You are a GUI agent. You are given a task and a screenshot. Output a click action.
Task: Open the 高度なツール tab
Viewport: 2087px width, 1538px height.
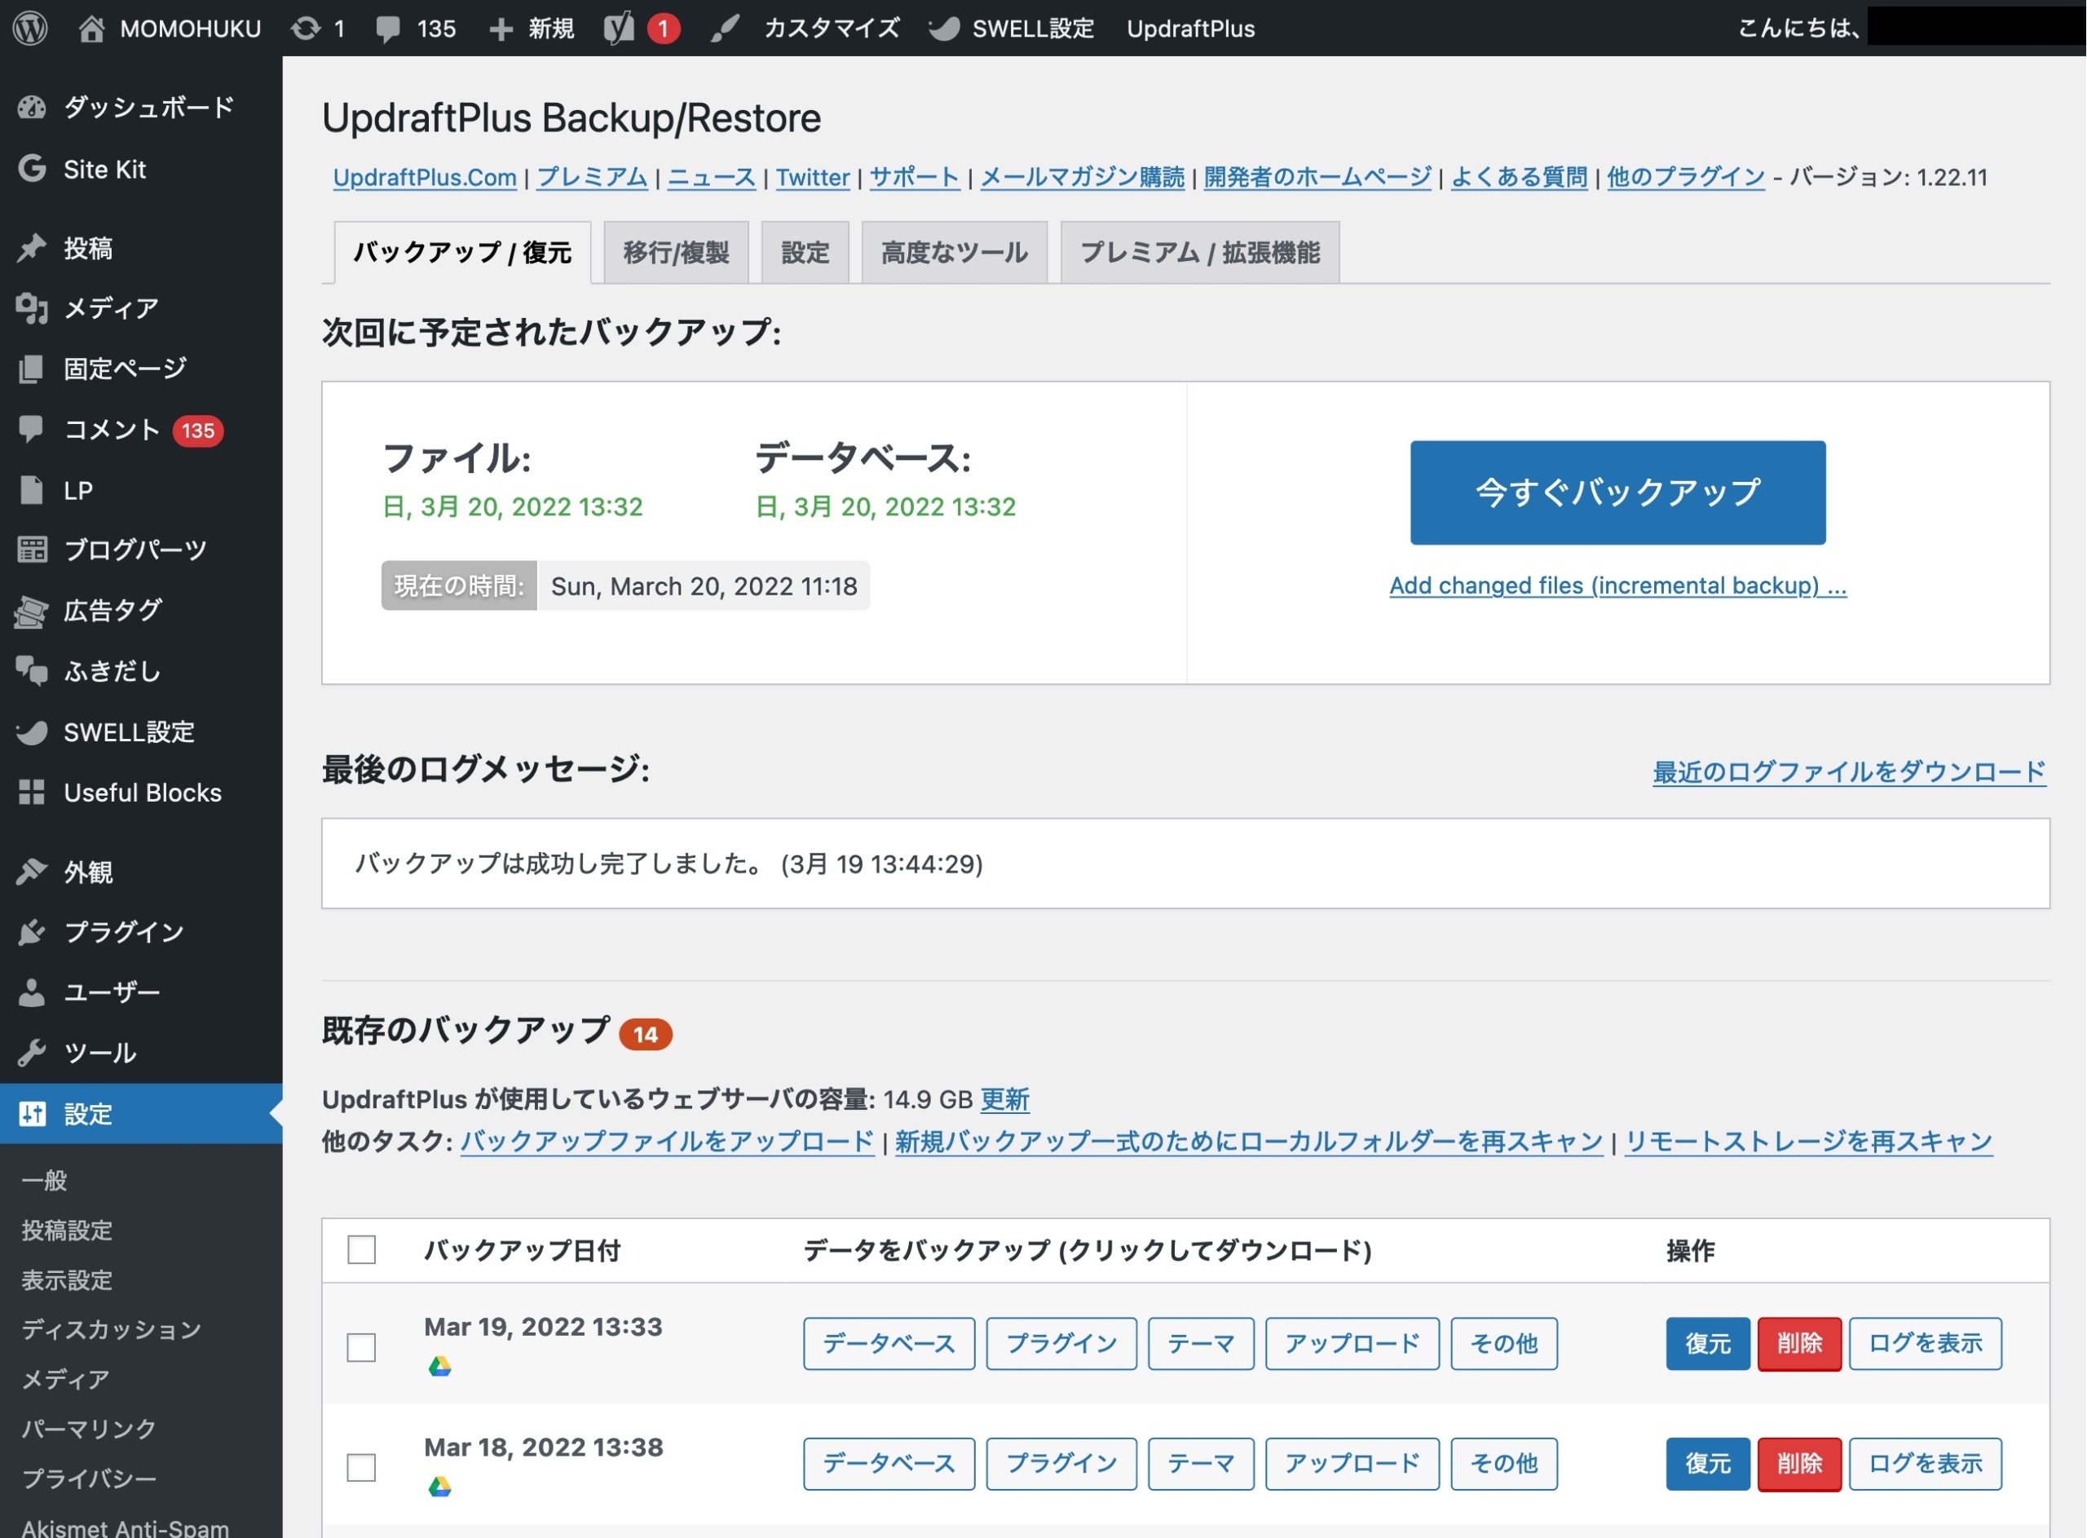click(x=955, y=252)
